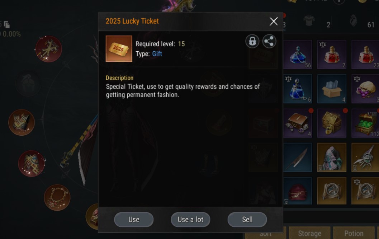Close the Lucky Ticket dialog

point(274,21)
